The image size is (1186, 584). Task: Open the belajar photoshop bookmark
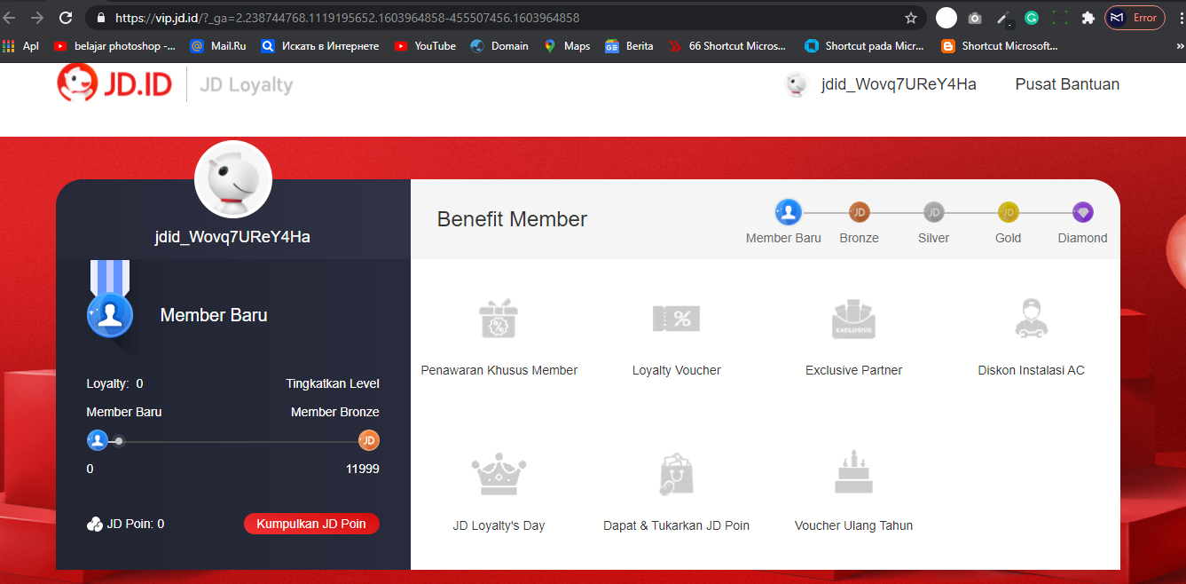[114, 46]
